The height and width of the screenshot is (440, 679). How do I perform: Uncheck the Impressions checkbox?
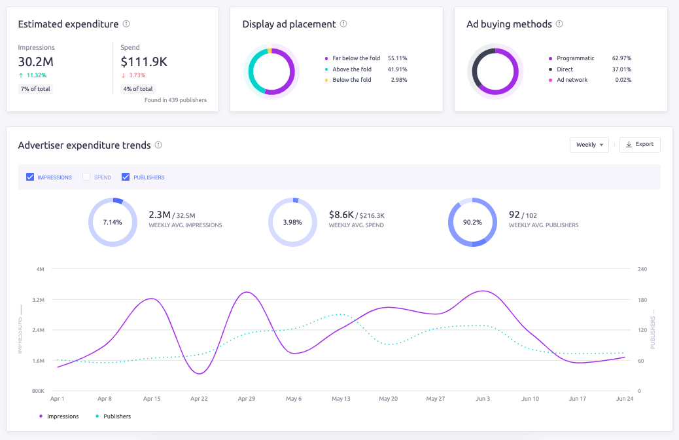click(x=30, y=177)
